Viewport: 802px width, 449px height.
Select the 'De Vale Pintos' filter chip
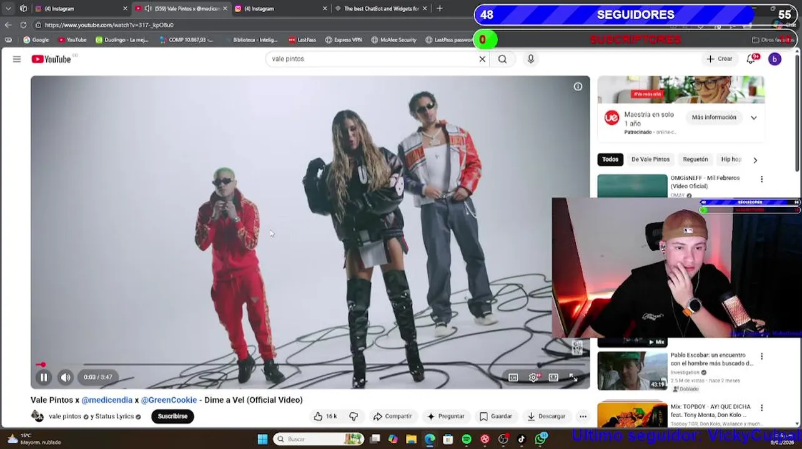(650, 159)
